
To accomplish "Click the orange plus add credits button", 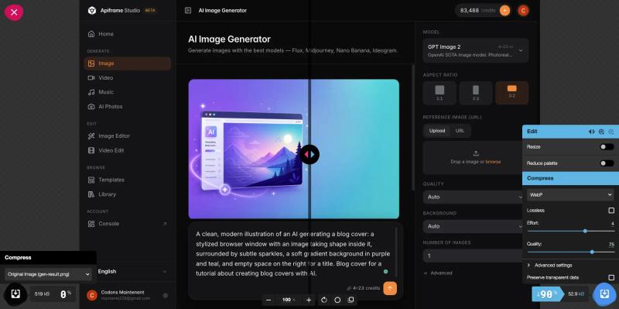I will coord(504,11).
